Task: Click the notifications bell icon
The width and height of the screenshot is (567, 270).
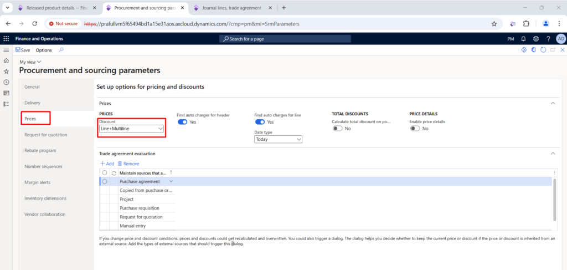Action: pyautogui.click(x=523, y=39)
